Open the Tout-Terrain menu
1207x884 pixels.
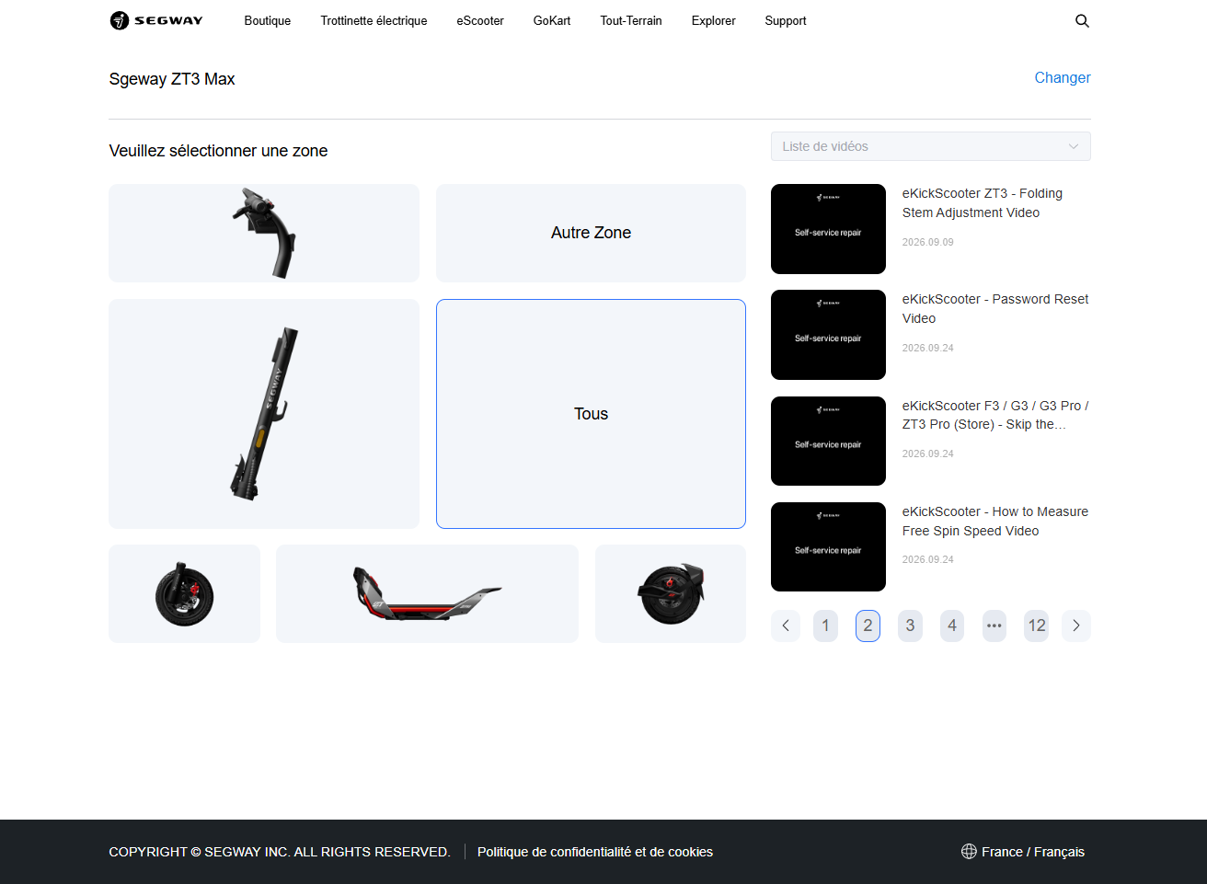[x=631, y=20]
